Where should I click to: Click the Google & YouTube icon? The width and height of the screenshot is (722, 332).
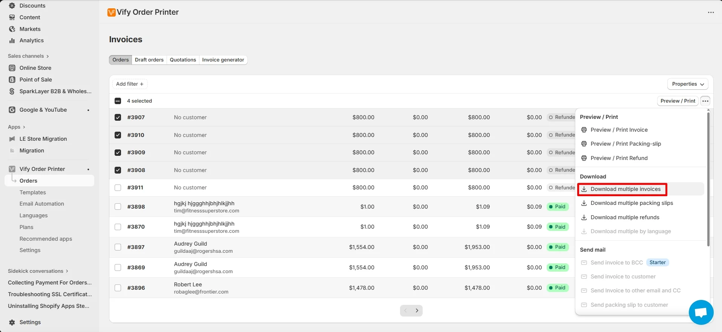(x=12, y=110)
